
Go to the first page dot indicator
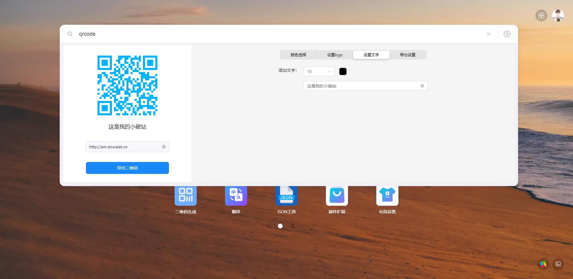tap(280, 226)
